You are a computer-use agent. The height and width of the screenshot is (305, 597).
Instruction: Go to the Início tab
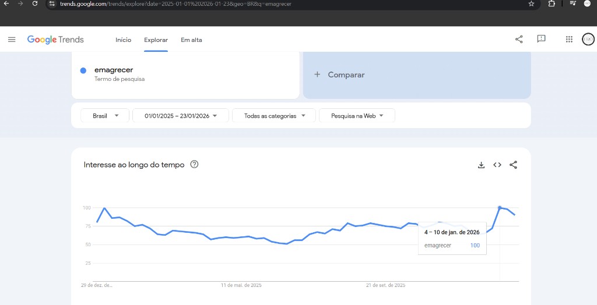[123, 40]
